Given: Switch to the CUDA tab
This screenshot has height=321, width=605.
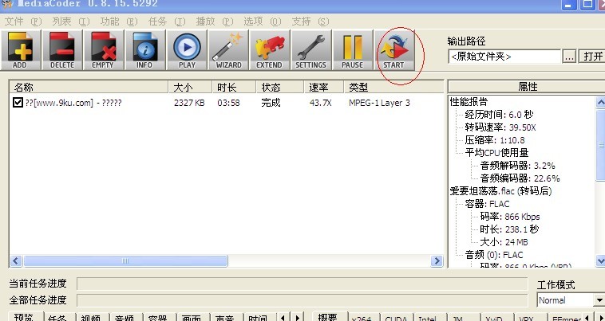Looking at the screenshot, I should pyautogui.click(x=396, y=318).
